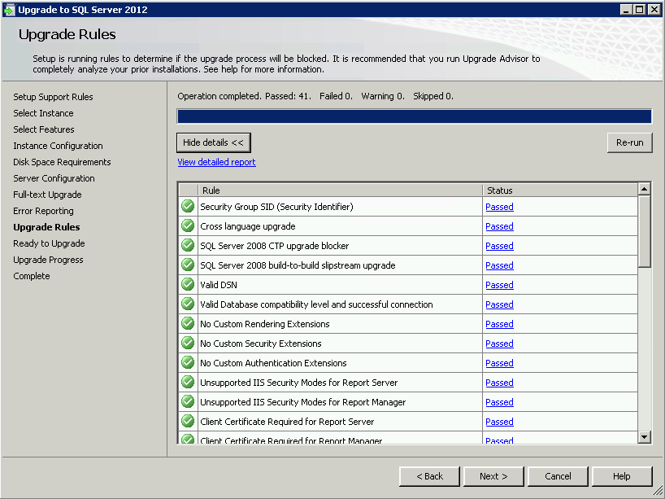Click the blue completed progress bar
Image resolution: width=665 pixels, height=499 pixels.
(x=414, y=116)
